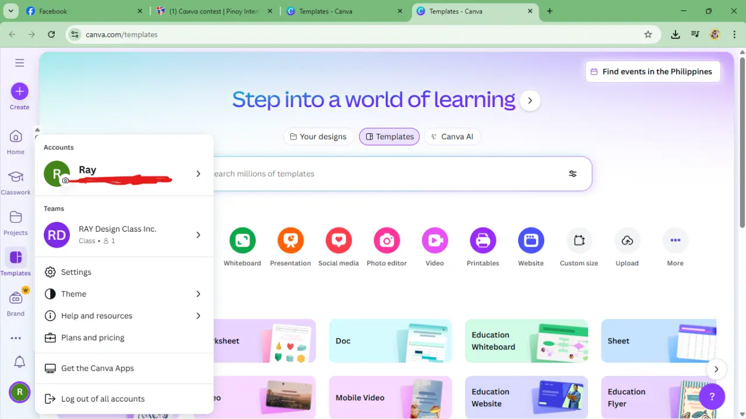Open the Sheet category card
746x419 pixels.
point(659,341)
